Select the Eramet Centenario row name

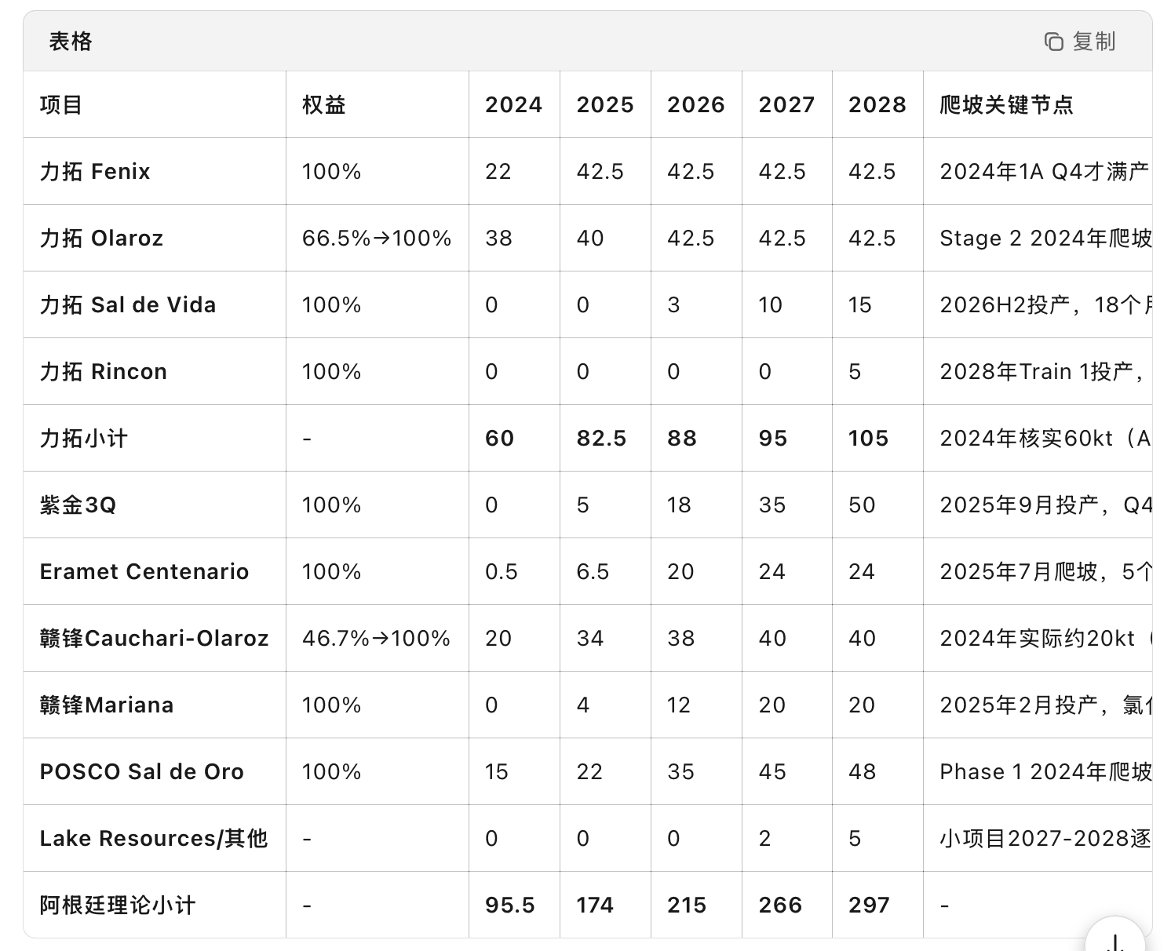click(x=144, y=572)
